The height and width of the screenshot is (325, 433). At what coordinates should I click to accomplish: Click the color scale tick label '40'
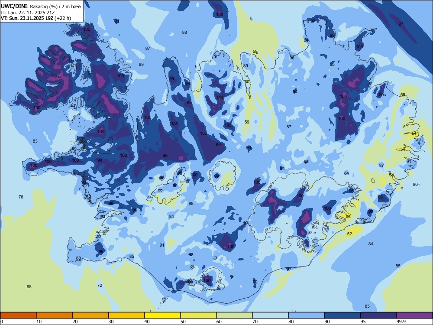(x=147, y=322)
